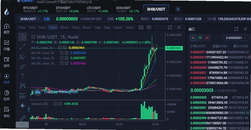The image size is (251, 130).
Task: Select the 15min chart interval
Action: point(53,27)
